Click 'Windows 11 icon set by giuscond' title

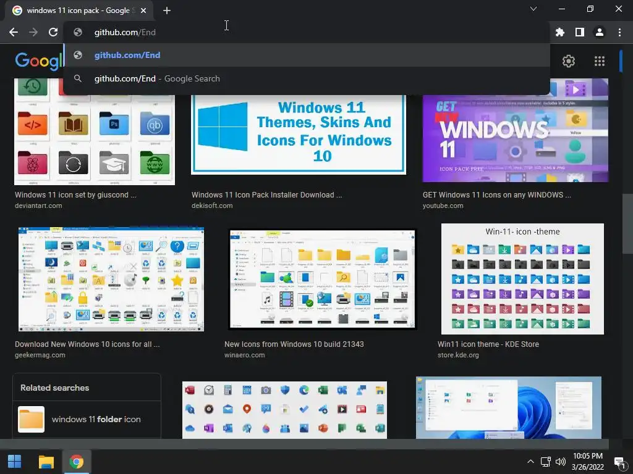tap(75, 194)
